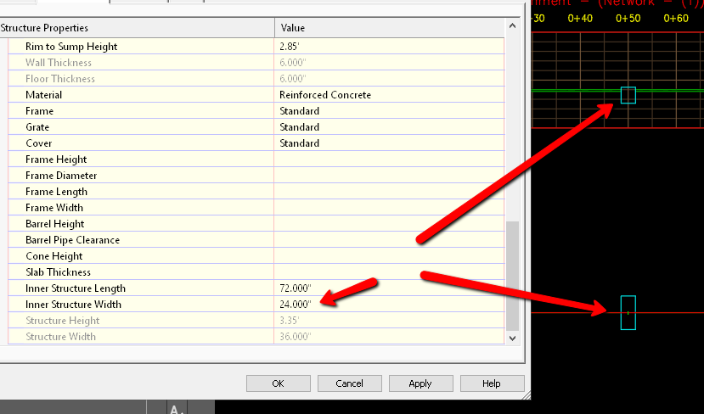Screen dimensions: 704x414
Task: Click the Frame Length value cell
Action: (389, 192)
